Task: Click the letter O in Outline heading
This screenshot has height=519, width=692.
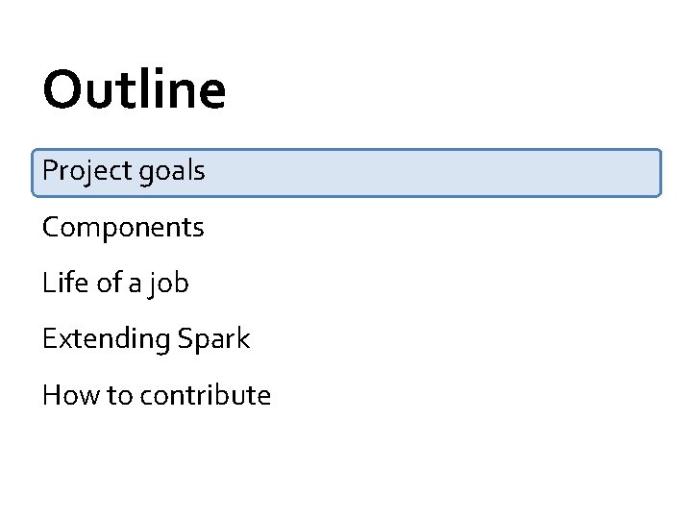Action: point(61,89)
